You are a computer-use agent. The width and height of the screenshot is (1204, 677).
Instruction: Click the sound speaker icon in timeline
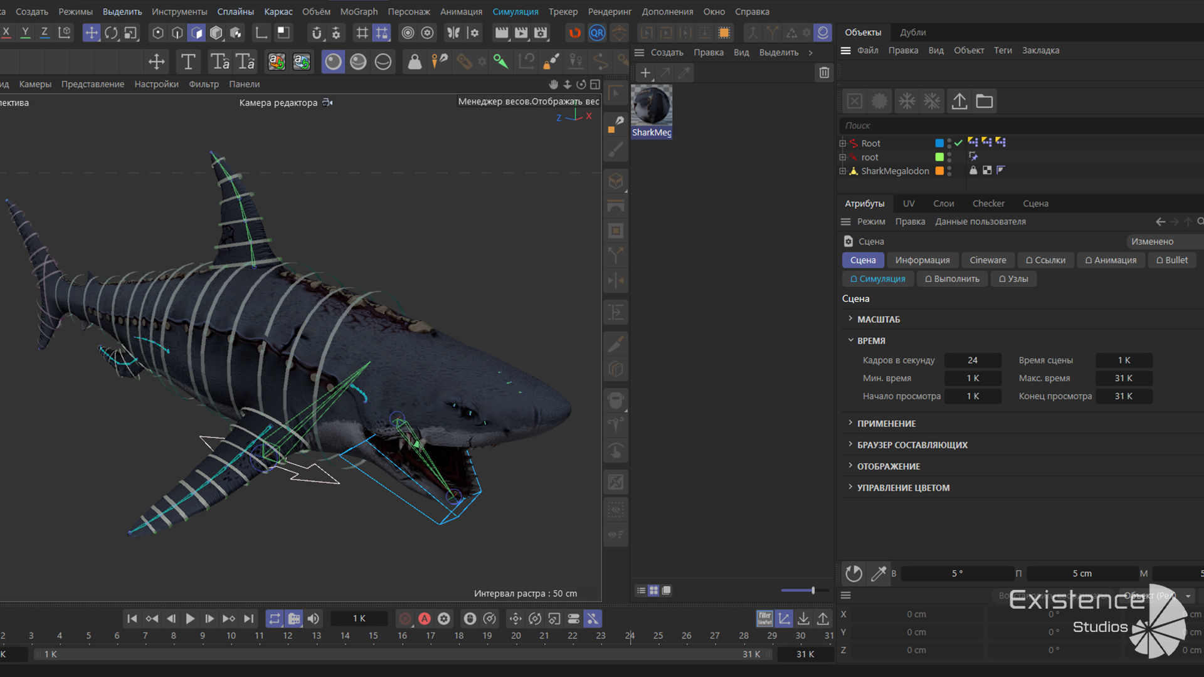(x=314, y=619)
